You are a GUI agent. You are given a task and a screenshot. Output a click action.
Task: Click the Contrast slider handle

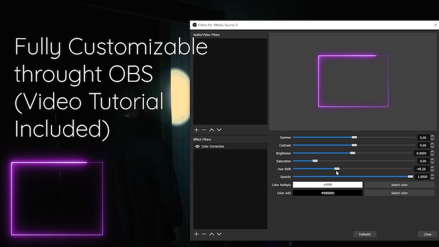pos(354,145)
